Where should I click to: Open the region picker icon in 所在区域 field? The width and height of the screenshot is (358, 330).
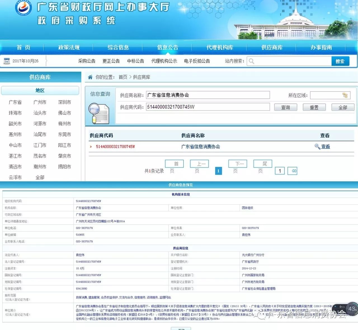point(345,95)
